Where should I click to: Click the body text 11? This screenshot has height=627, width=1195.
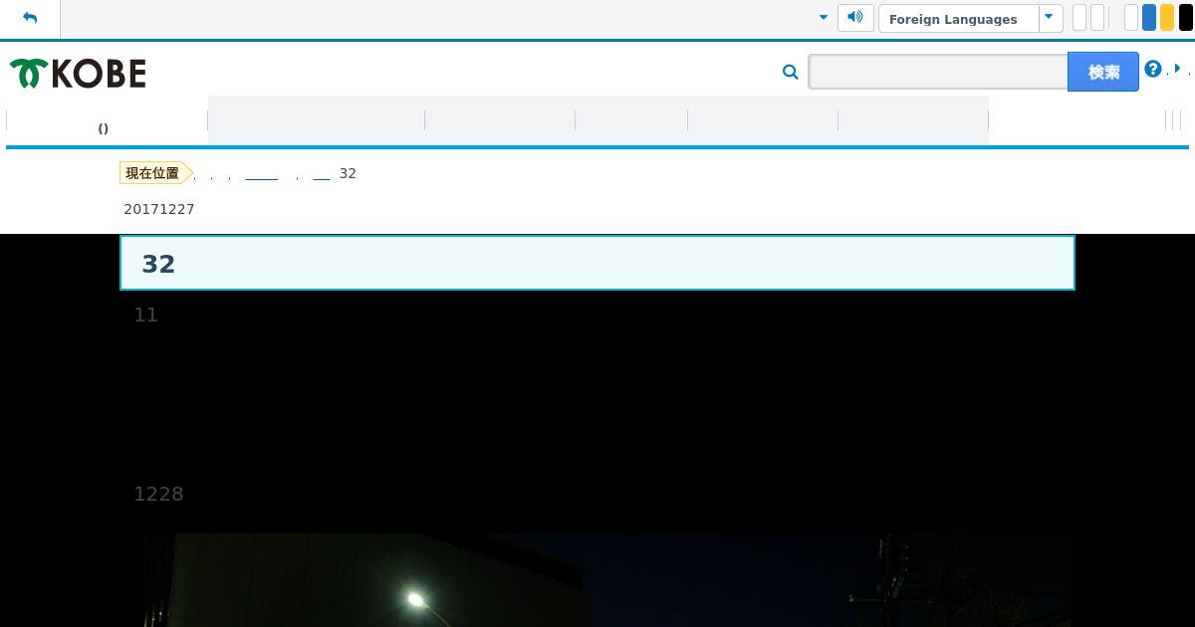(x=145, y=314)
